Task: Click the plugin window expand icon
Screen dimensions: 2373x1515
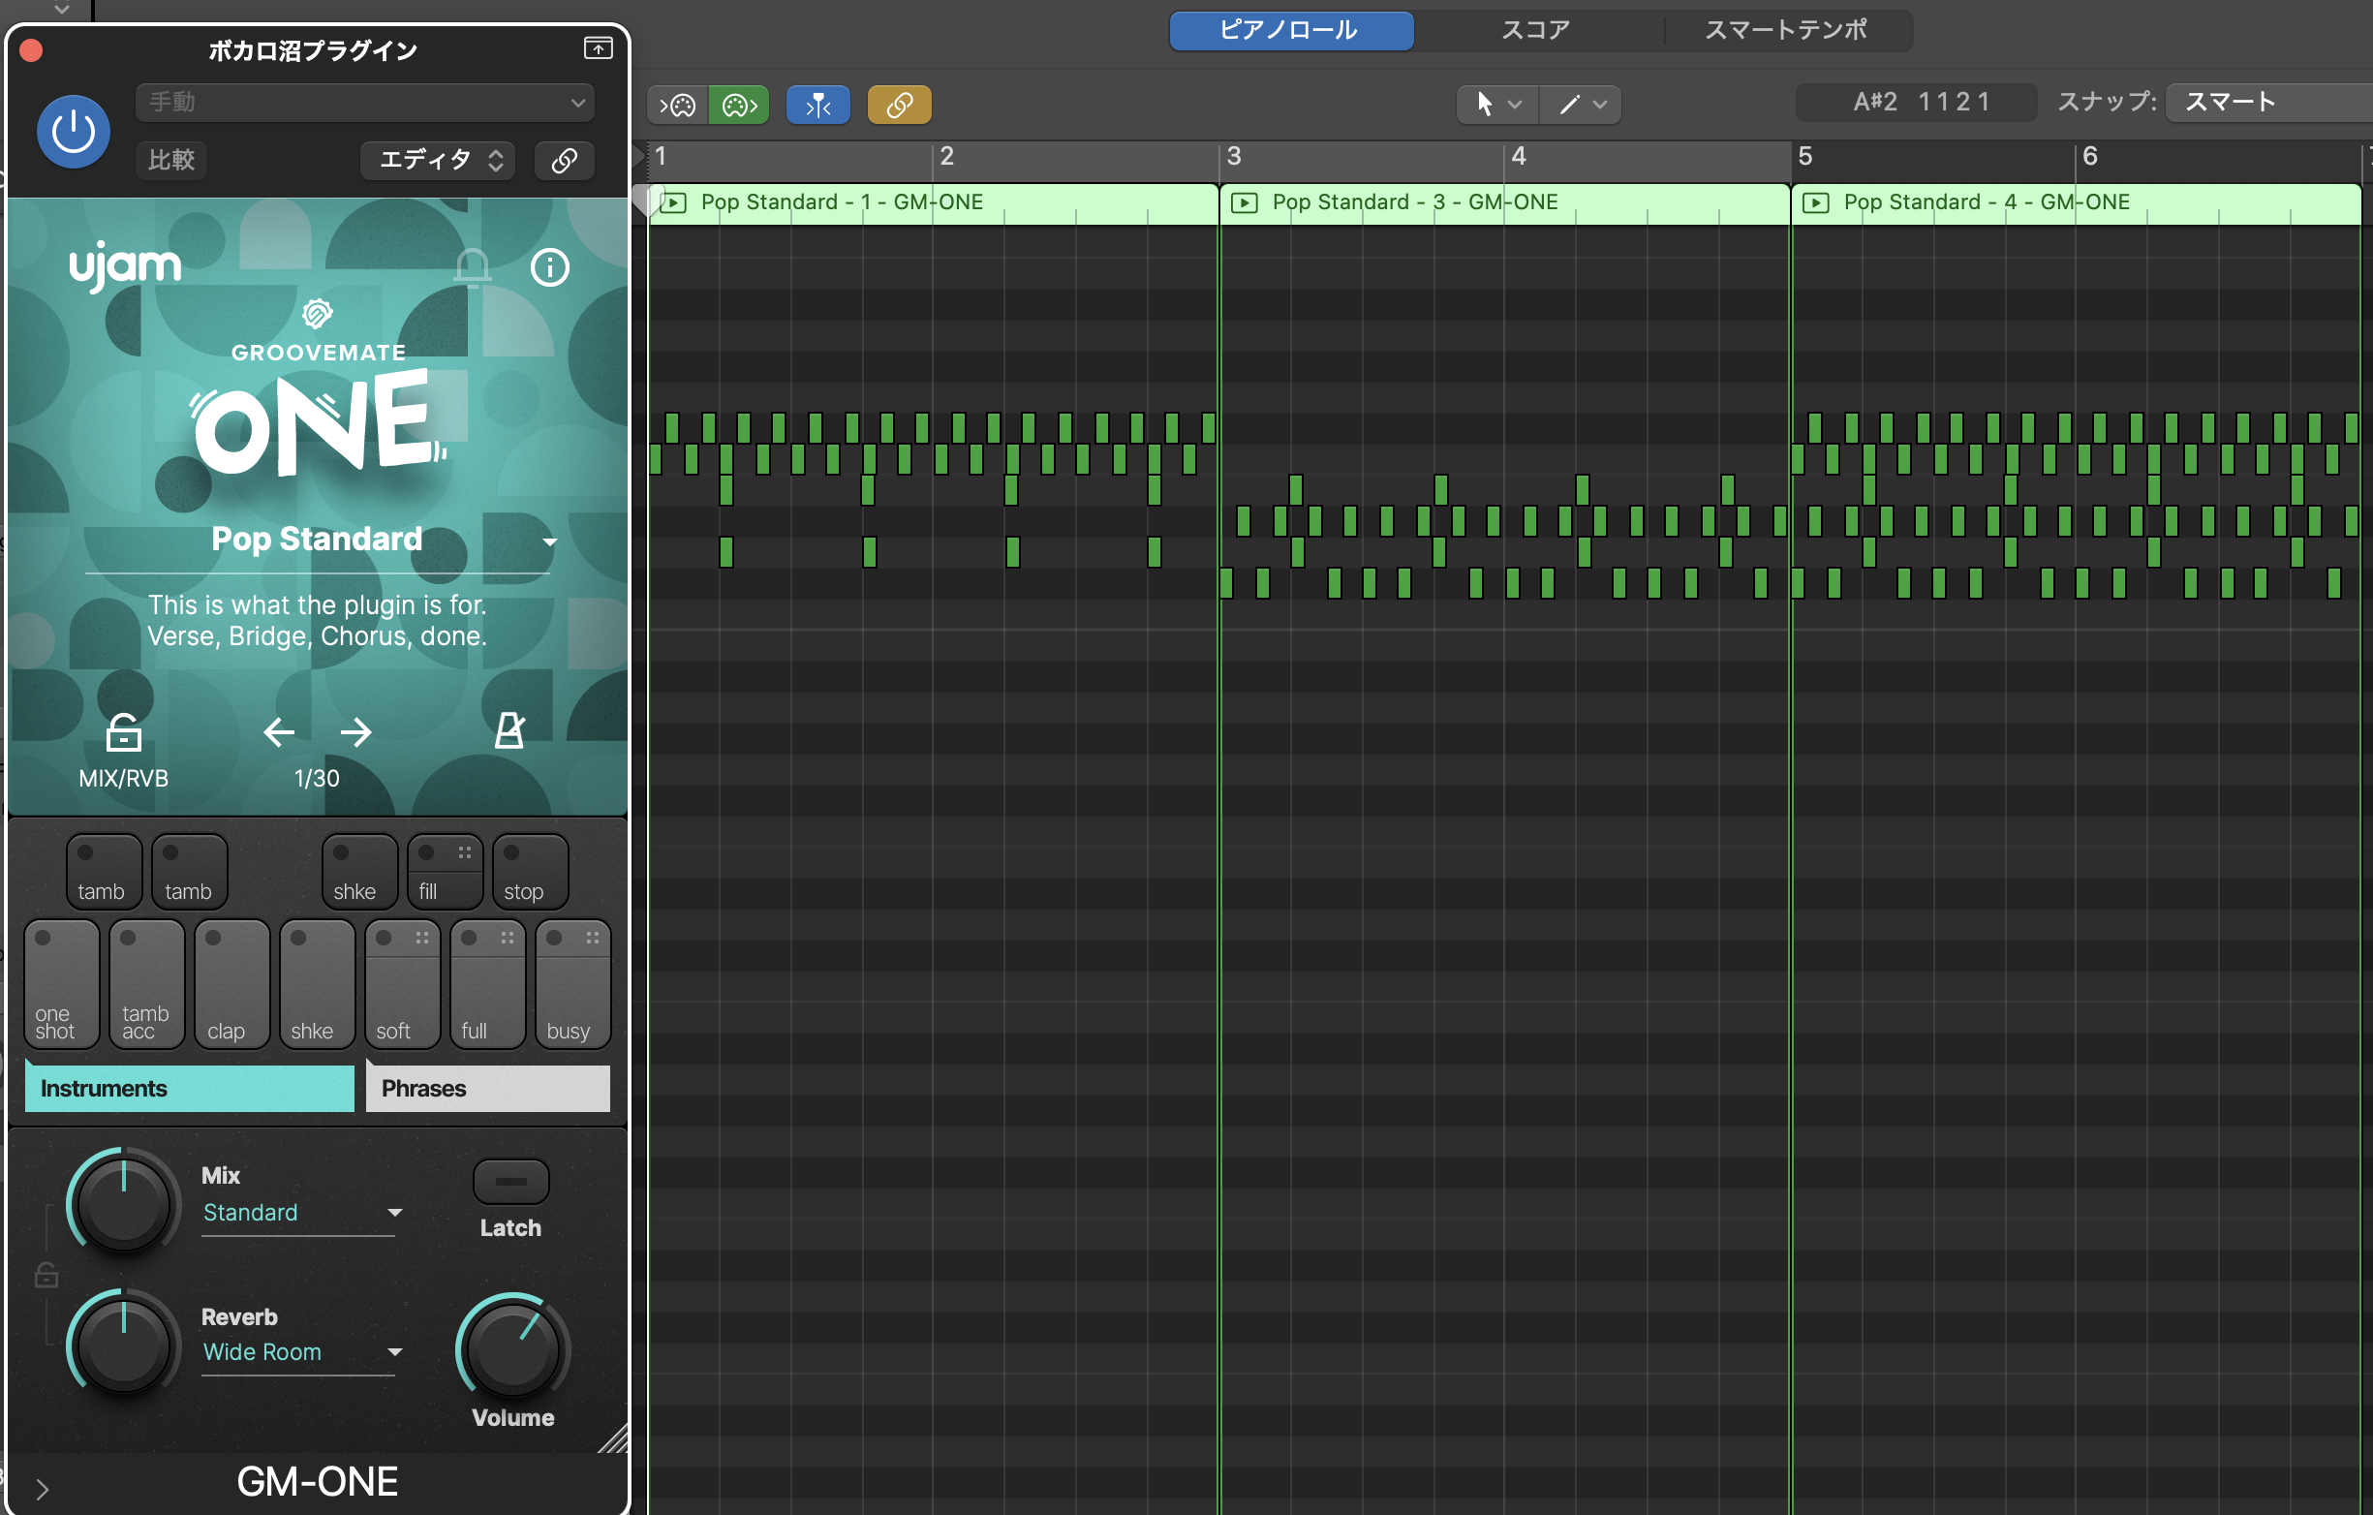Action: pos(599,47)
